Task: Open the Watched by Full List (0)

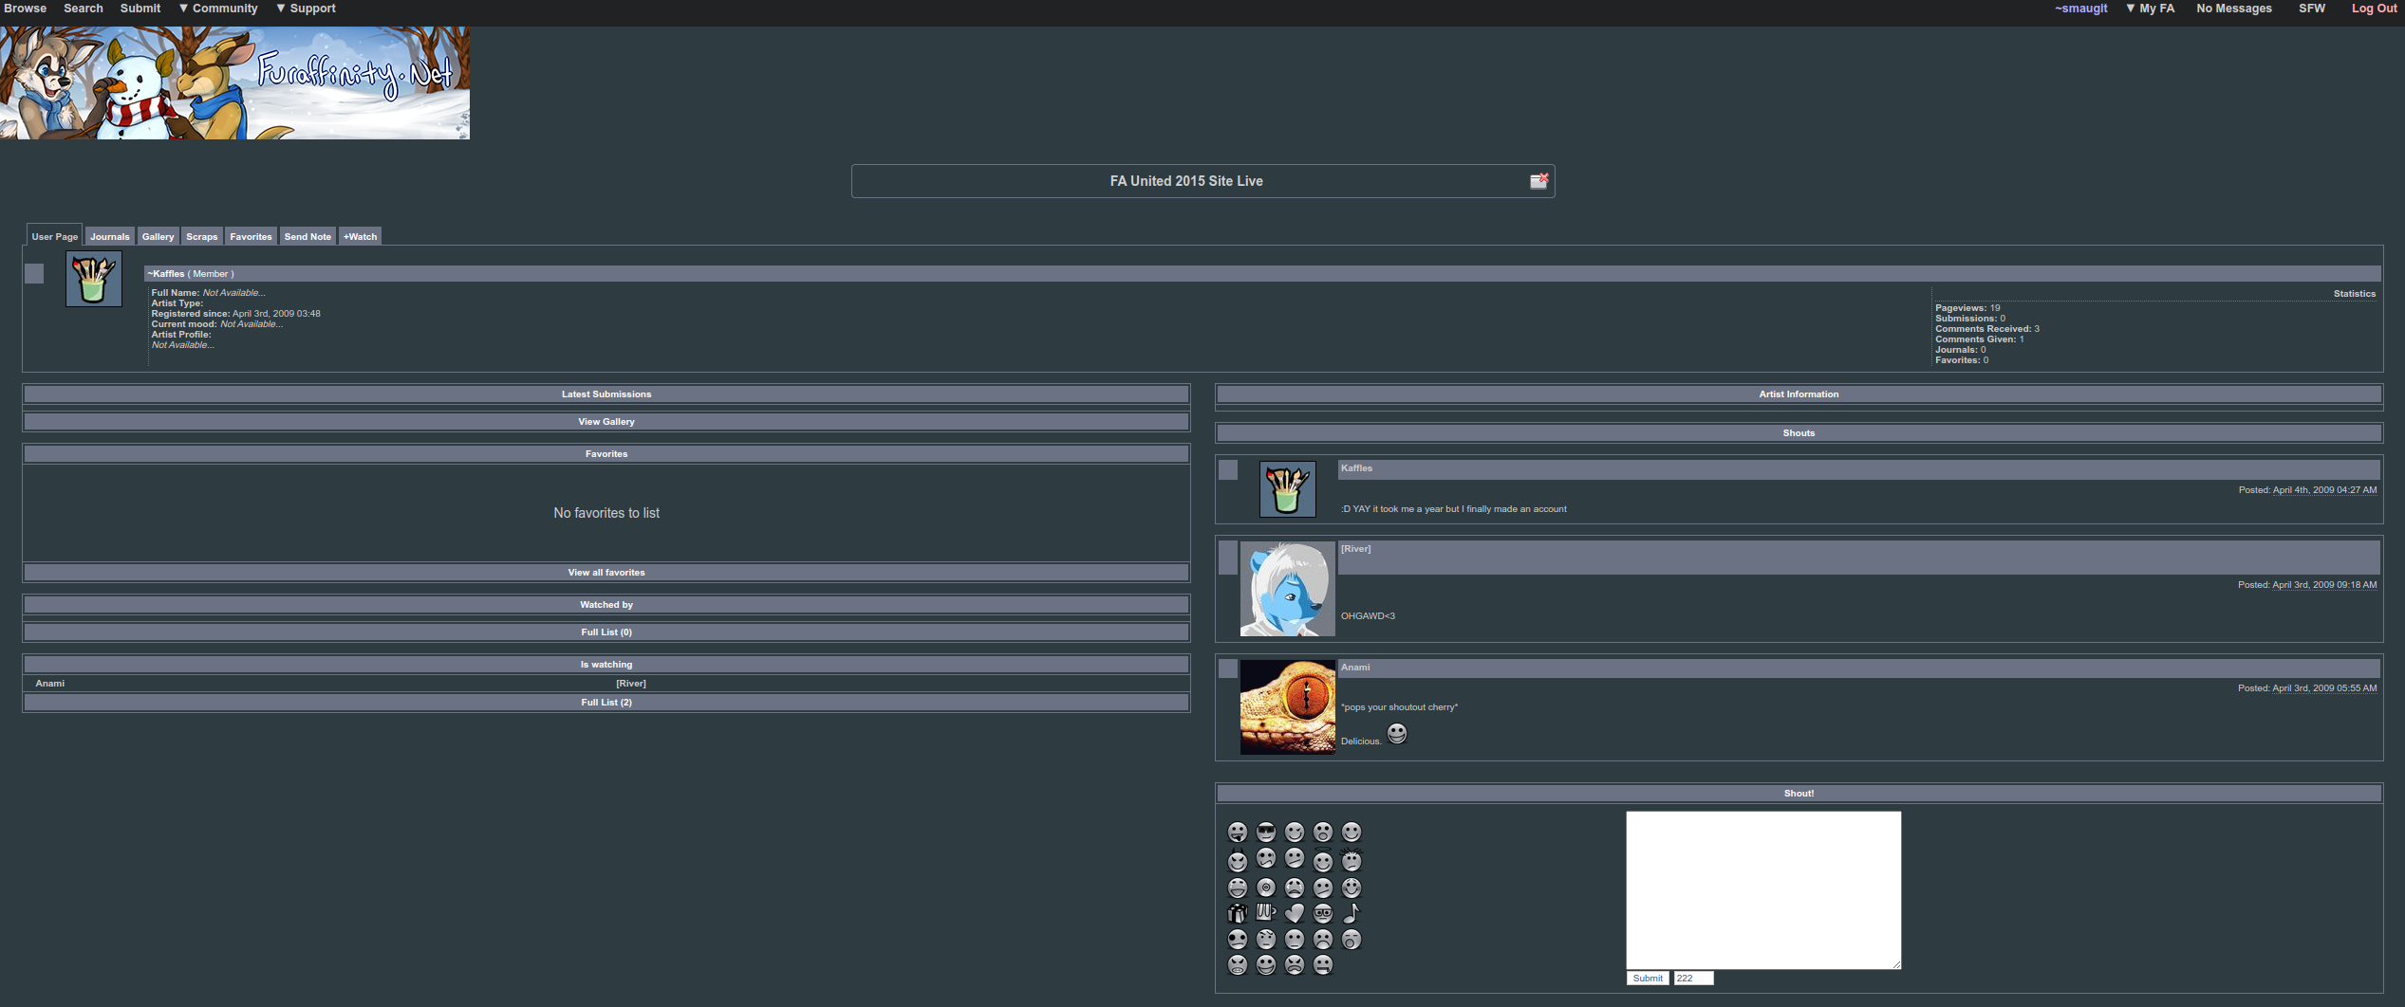Action: click(x=606, y=632)
